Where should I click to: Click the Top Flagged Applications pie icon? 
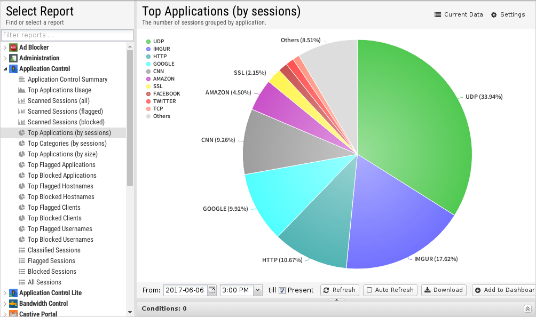tap(21, 165)
